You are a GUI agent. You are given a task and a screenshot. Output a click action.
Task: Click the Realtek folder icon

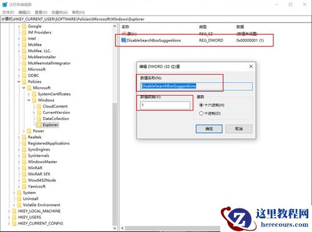[24, 137]
